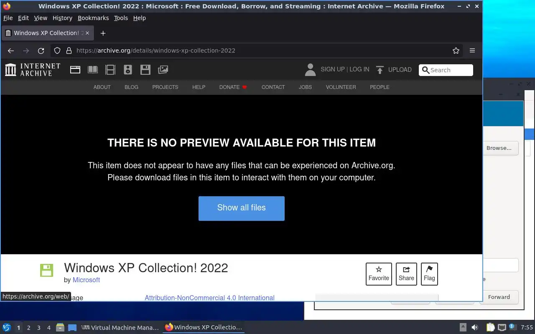Open the JOBS navigation link

pyautogui.click(x=305, y=87)
